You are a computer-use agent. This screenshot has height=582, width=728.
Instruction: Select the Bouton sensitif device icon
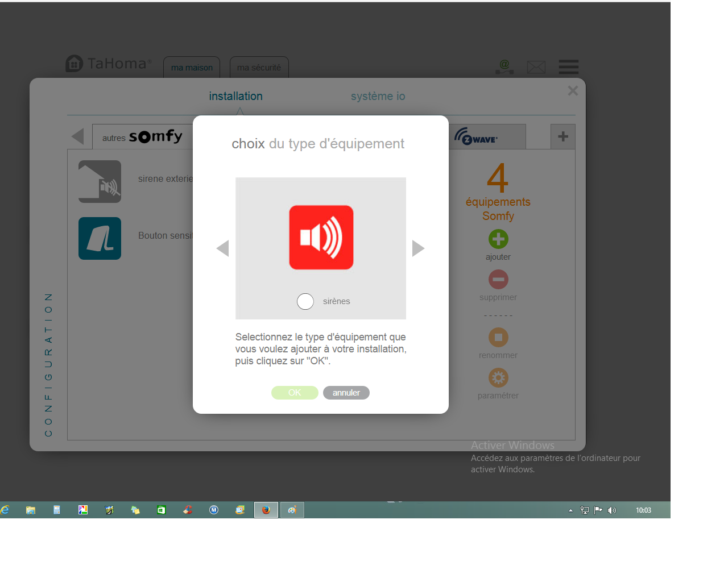click(x=100, y=239)
